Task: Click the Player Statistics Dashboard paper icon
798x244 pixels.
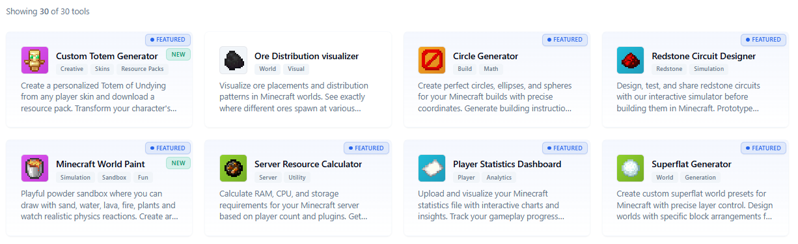Action: click(x=432, y=168)
